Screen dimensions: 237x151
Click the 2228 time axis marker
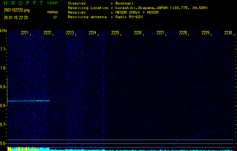(x=183, y=33)
